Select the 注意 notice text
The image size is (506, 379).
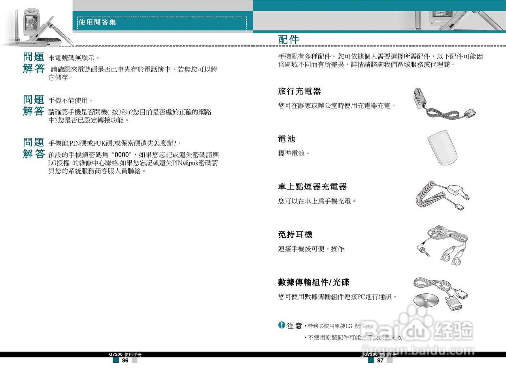294,325
